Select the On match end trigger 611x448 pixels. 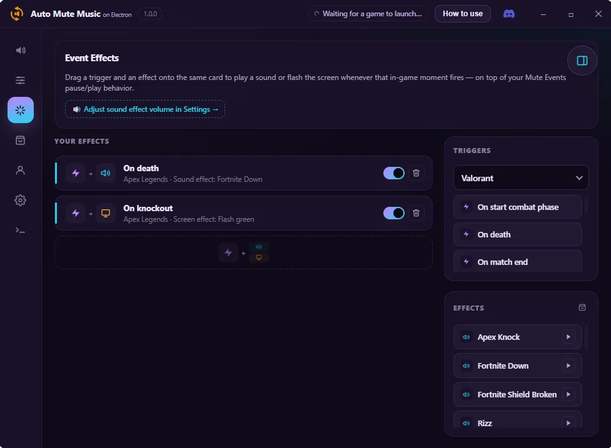(517, 262)
